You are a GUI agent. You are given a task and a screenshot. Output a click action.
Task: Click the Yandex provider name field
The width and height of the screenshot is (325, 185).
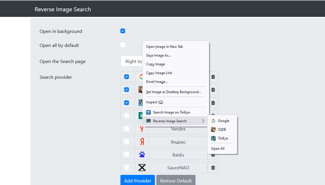click(x=178, y=129)
